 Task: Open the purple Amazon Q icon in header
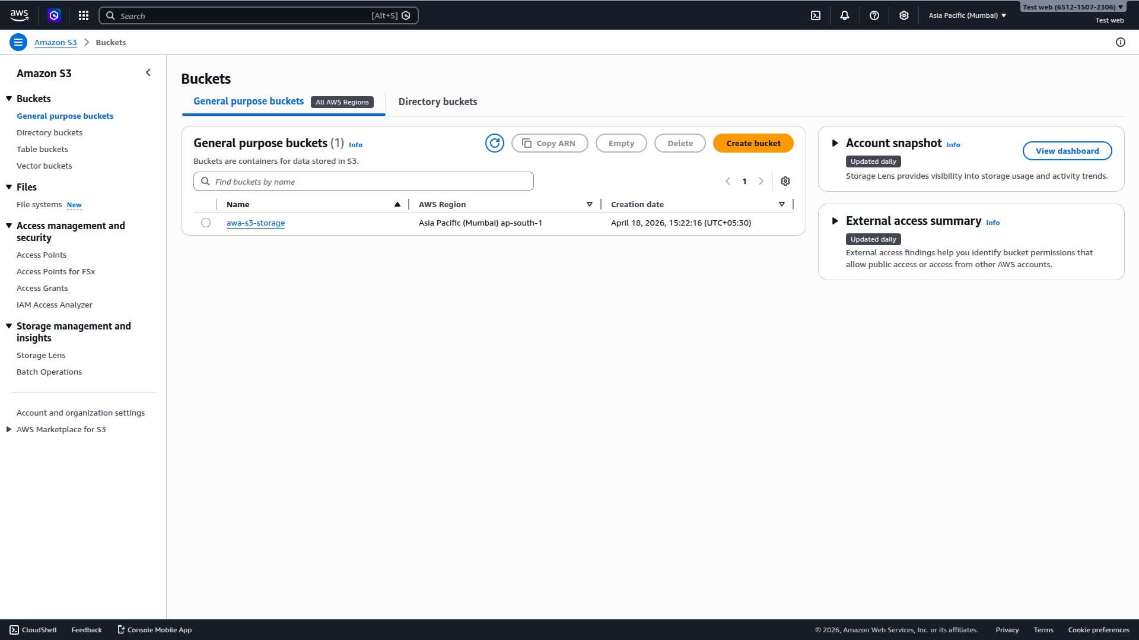click(54, 15)
